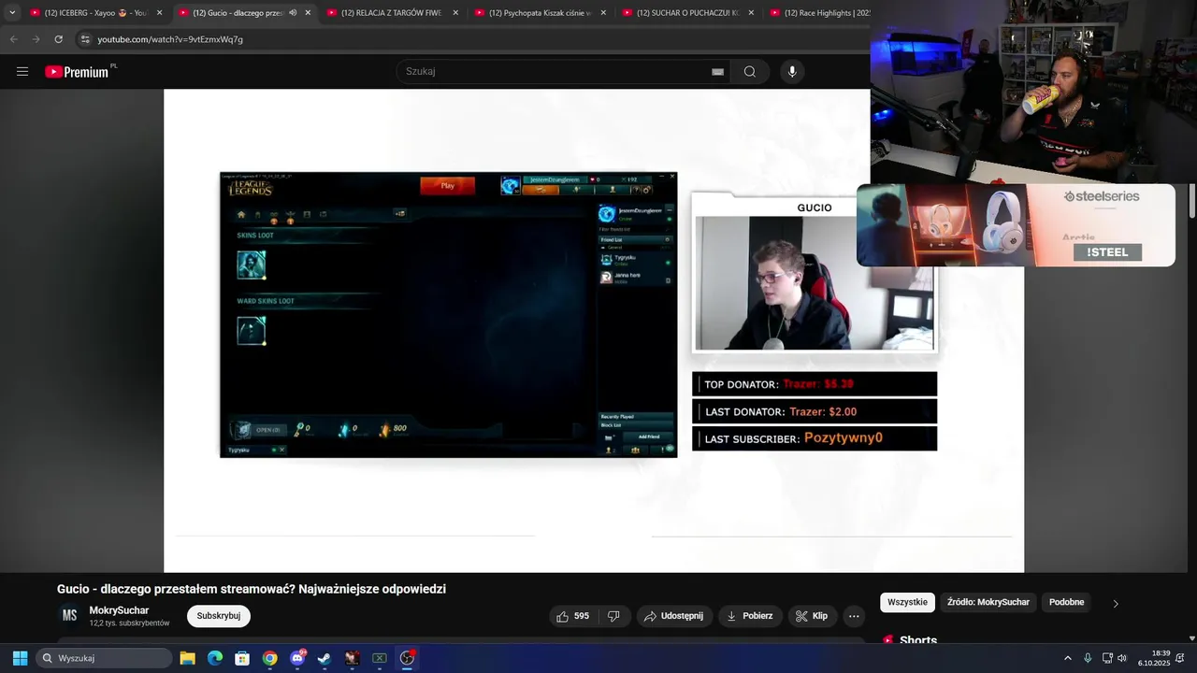Open the on-screen keyboard in search box
This screenshot has width=1197, height=673.
[x=717, y=72]
